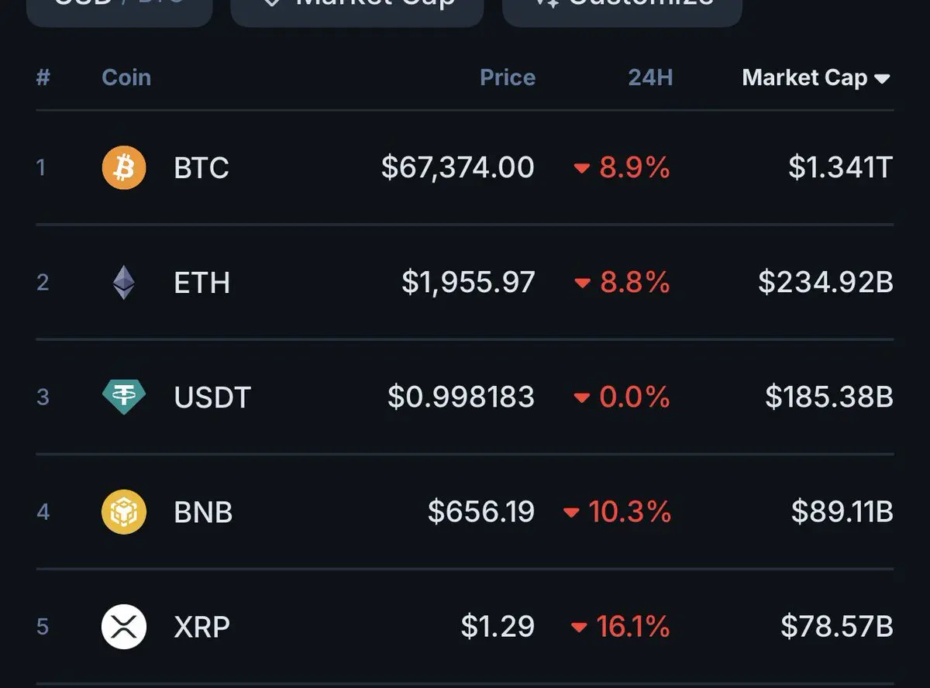This screenshot has height=688, width=930.
Task: Sort by the Coin column header
Action: pyautogui.click(x=126, y=77)
